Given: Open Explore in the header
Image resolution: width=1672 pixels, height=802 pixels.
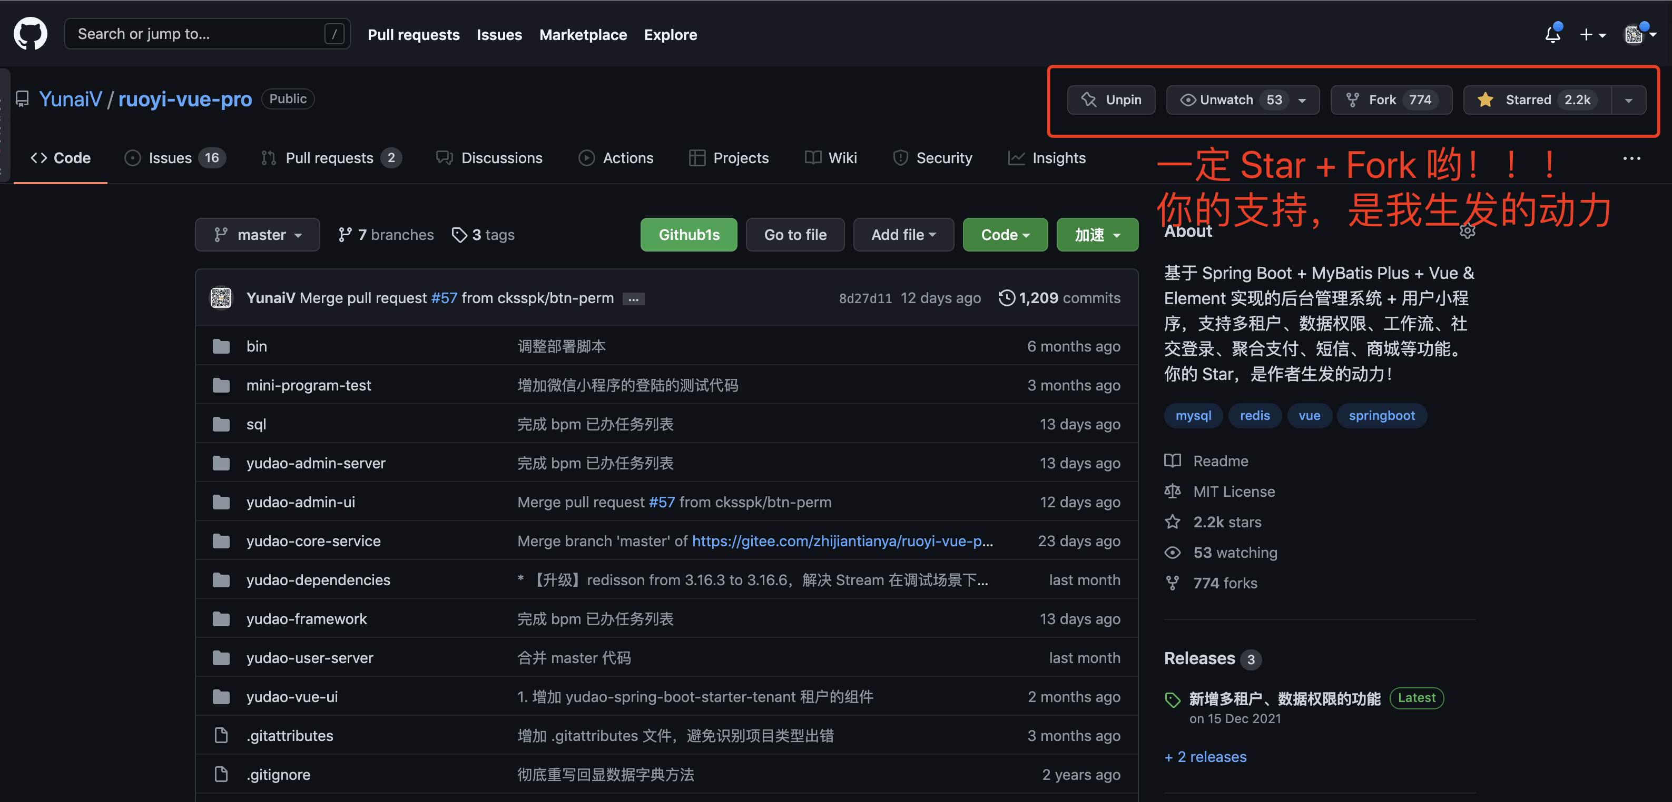Looking at the screenshot, I should pyautogui.click(x=671, y=35).
